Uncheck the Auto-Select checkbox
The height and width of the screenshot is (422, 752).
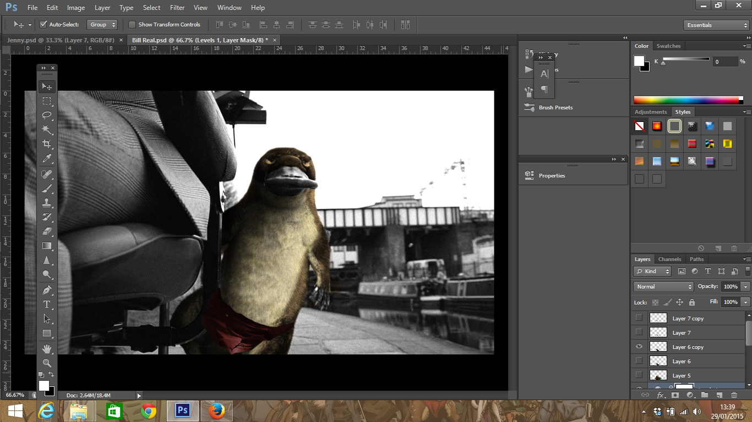click(x=43, y=25)
